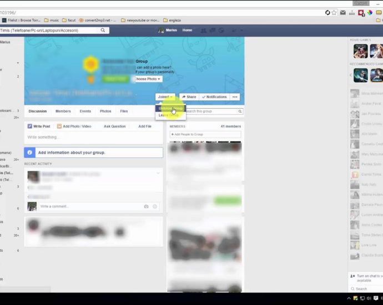The width and height of the screenshot is (383, 305).
Task: Click the camera icon in comment box
Action: [x=146, y=206]
